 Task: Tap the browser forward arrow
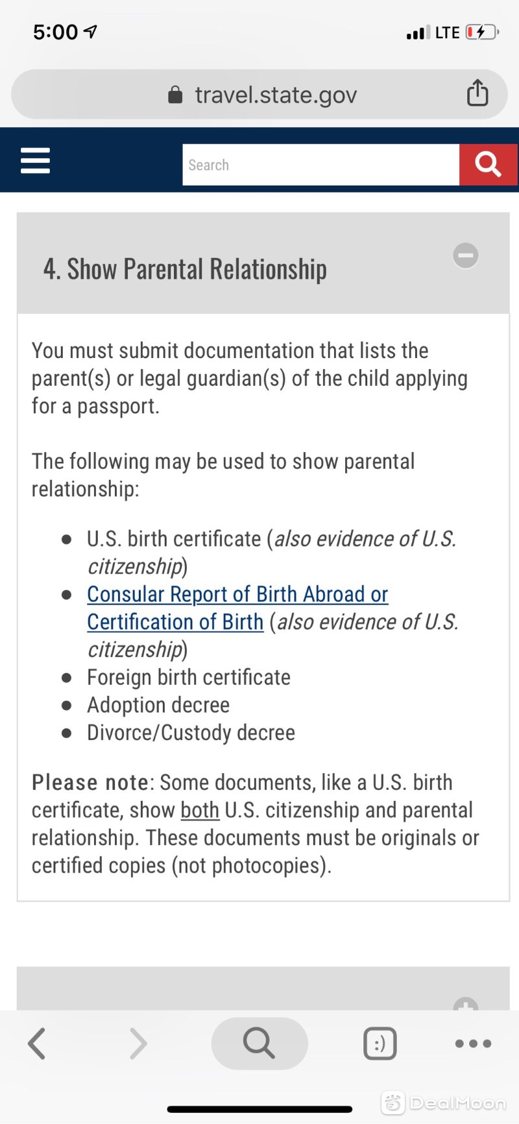pos(138,1044)
